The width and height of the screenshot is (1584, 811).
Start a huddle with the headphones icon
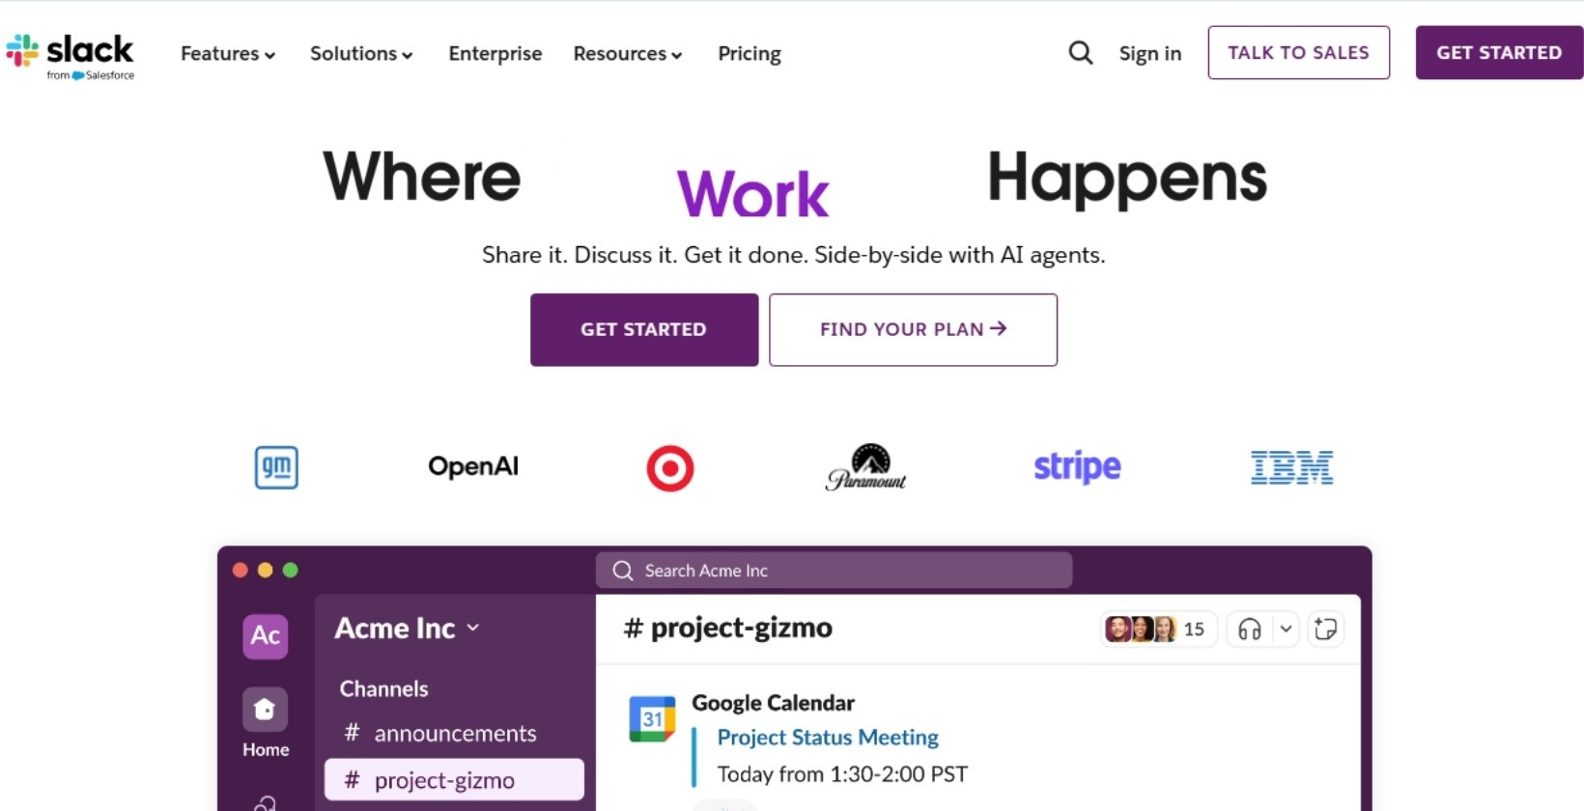pos(1250,629)
